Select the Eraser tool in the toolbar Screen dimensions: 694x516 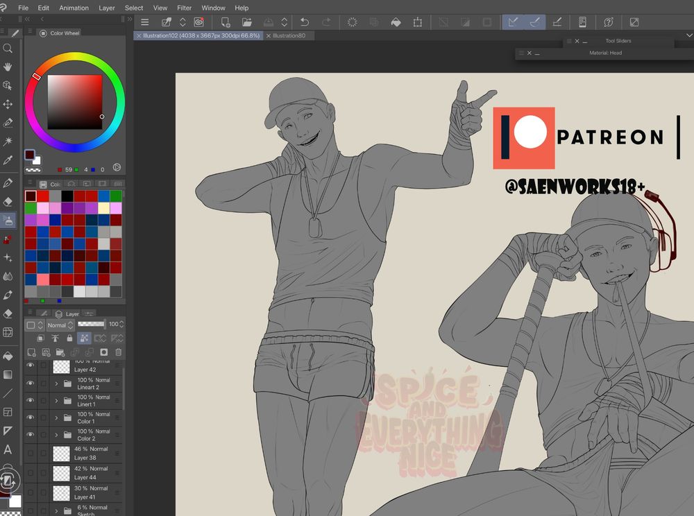point(8,202)
